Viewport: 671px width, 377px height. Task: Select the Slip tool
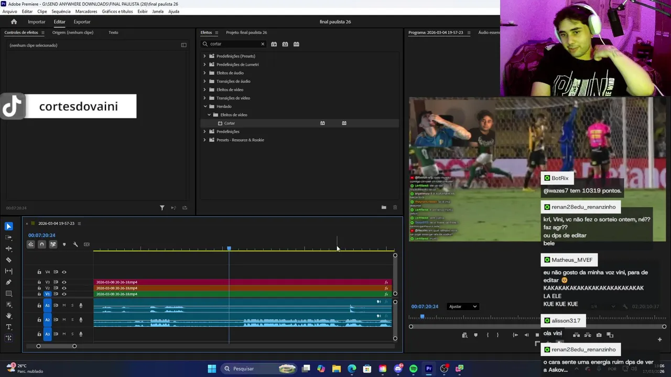pos(9,271)
